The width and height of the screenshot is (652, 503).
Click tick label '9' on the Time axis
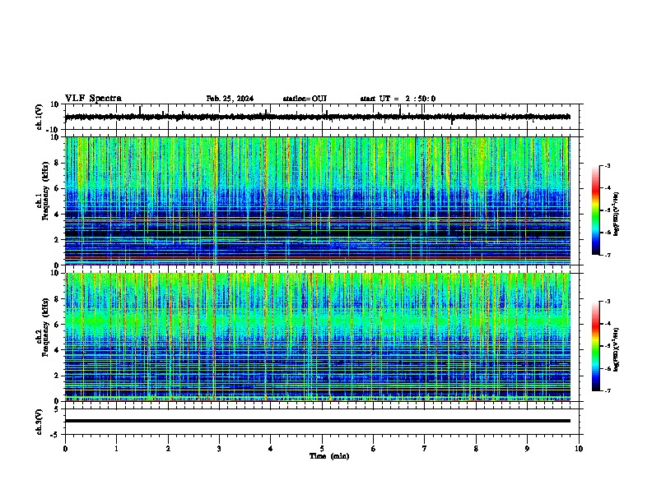527,449
